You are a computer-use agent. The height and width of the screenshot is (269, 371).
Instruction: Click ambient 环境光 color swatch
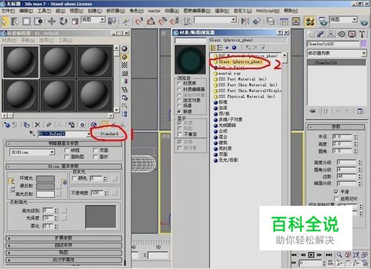coord(45,178)
